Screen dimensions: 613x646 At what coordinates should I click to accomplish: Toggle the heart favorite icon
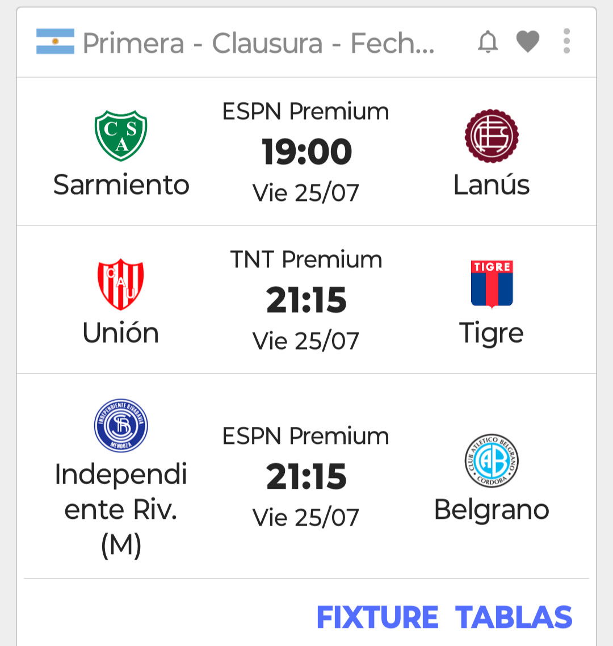coord(528,41)
